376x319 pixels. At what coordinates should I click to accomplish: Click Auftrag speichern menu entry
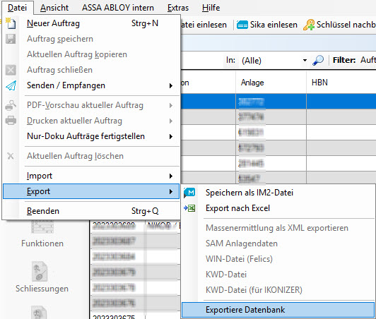click(91, 39)
